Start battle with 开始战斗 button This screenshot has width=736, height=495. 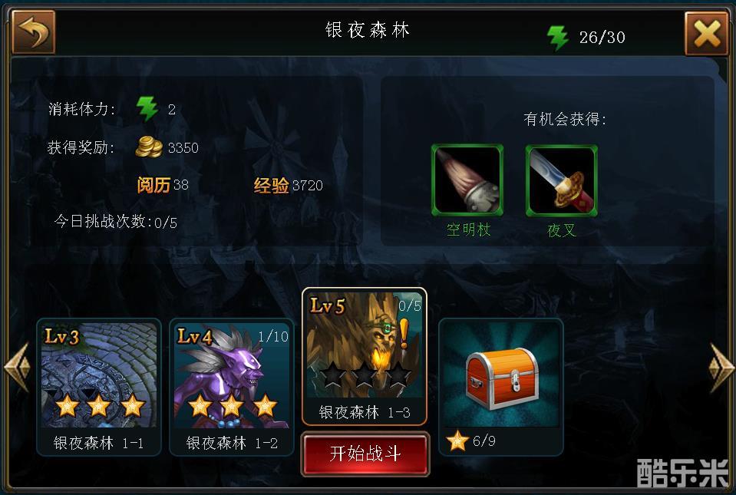tap(365, 454)
